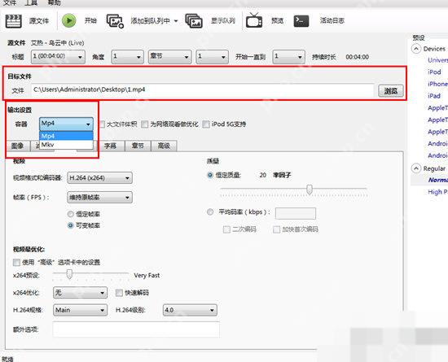Select Mp4 in the container list
Screen dimensions: 448x362
pos(66,136)
